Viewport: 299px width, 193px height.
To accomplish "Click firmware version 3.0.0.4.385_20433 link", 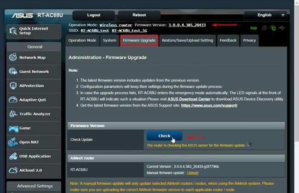I will (x=187, y=25).
